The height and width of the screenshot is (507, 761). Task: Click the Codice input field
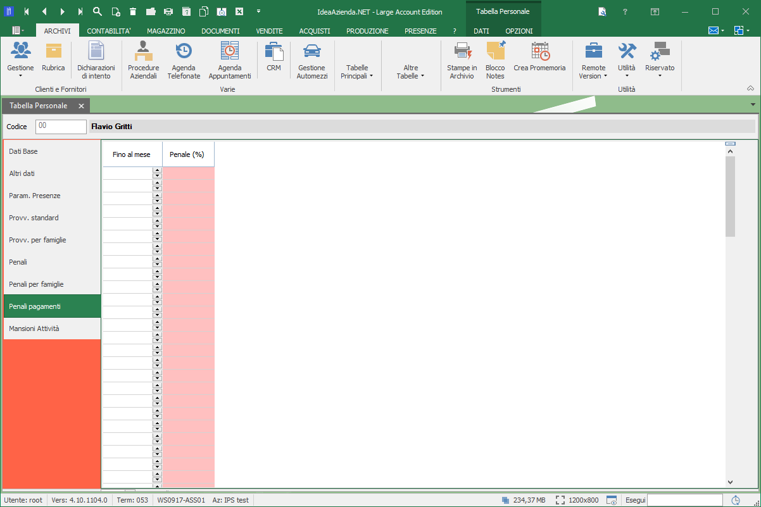click(x=61, y=127)
